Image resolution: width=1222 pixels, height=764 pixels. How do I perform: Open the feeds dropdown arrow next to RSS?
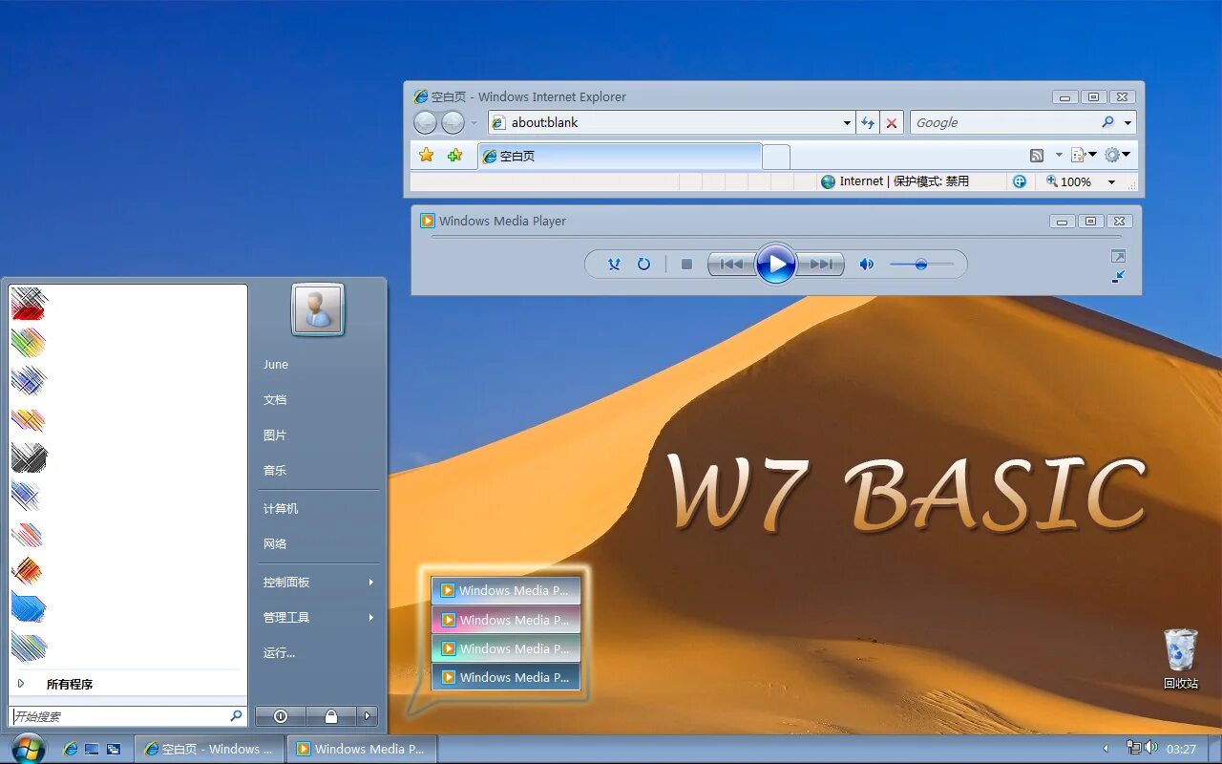point(1059,155)
